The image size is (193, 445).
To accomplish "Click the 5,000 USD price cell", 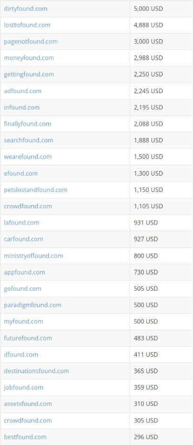I will (161, 8).
